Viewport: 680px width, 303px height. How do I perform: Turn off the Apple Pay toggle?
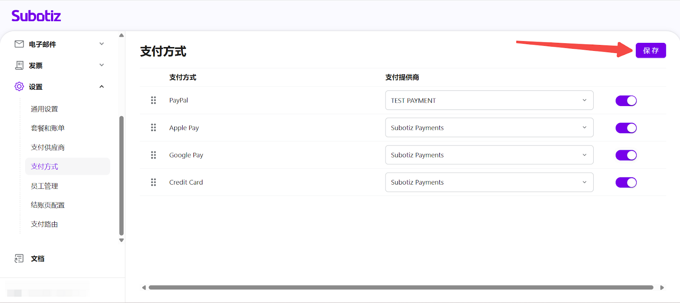tap(626, 128)
